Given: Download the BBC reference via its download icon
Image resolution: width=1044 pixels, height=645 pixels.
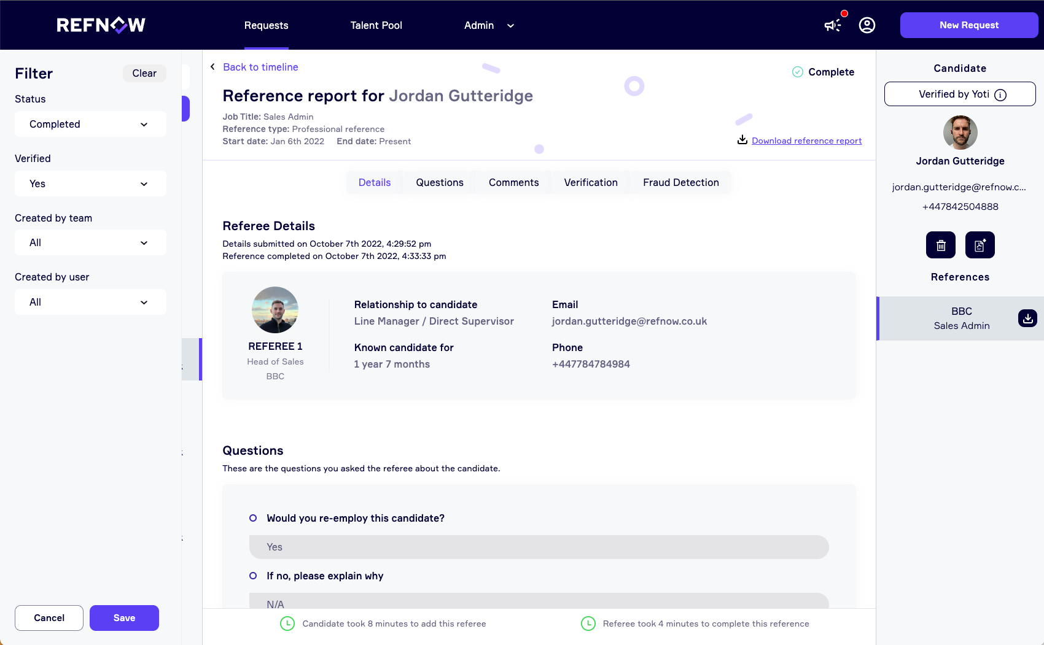Looking at the screenshot, I should pos(1027,319).
